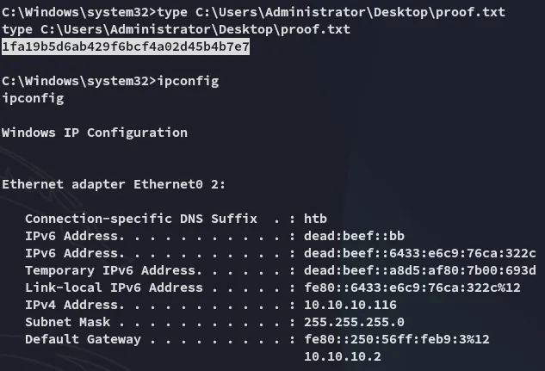Click the highlighted proof.txt hash value
Screen dimensions: 545x371
pyautogui.click(x=126, y=46)
